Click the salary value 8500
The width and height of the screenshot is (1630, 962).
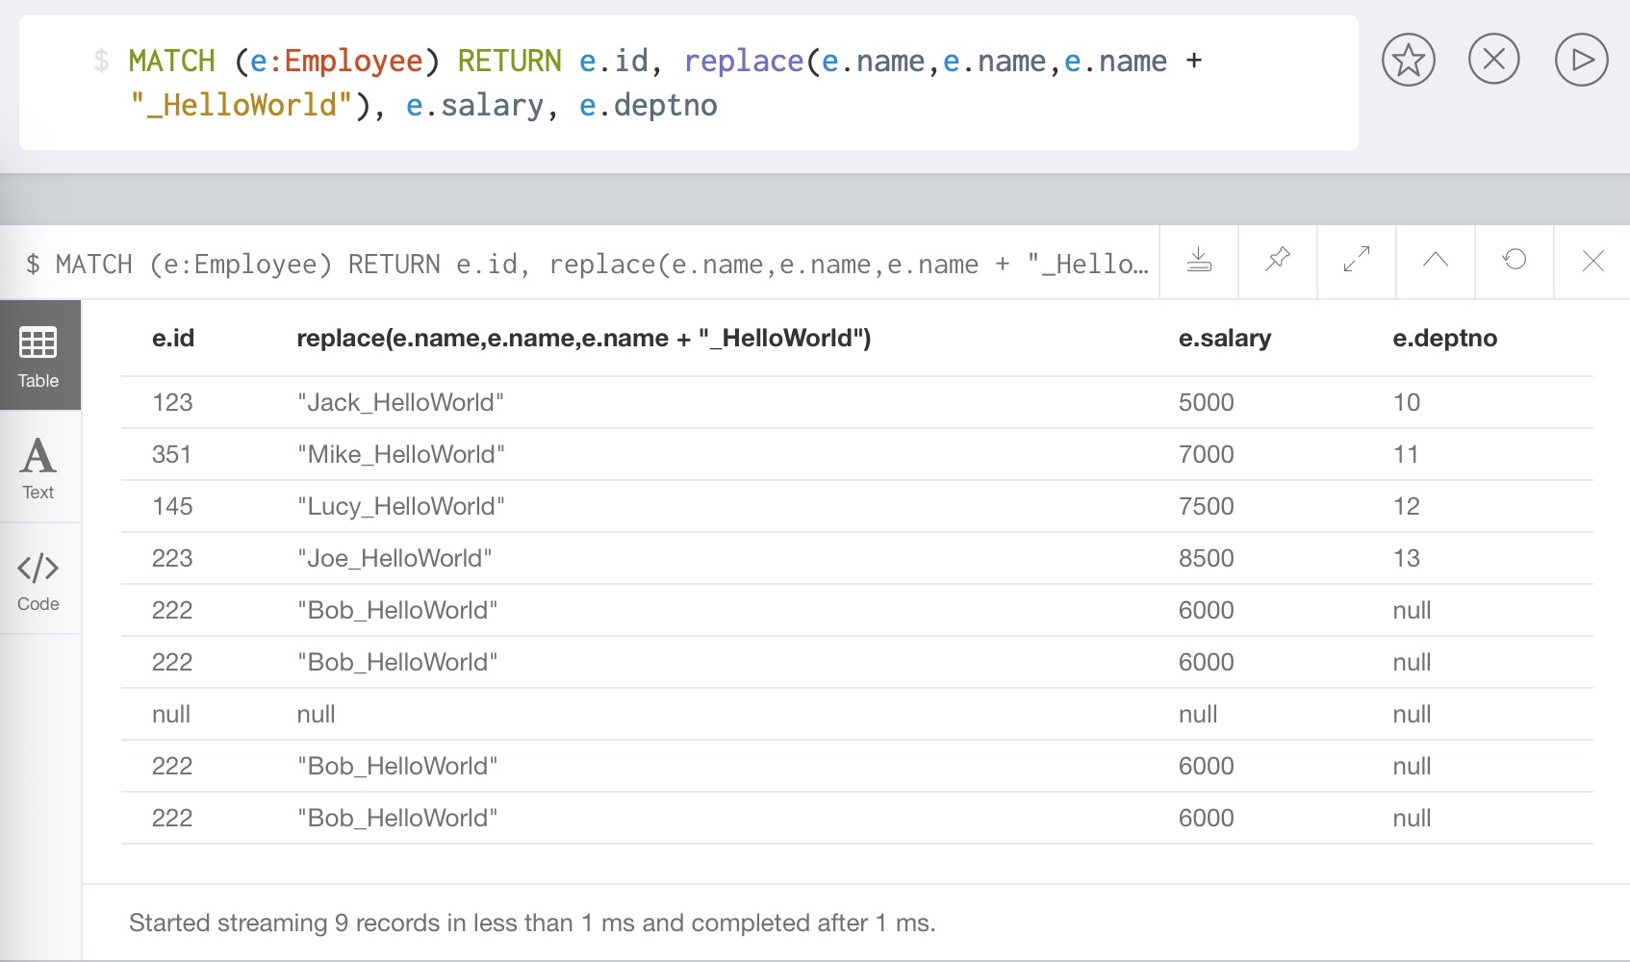pos(1206,559)
